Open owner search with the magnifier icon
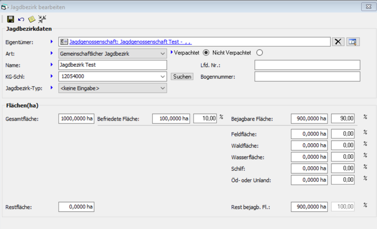The width and height of the screenshot is (377, 229). point(353,42)
